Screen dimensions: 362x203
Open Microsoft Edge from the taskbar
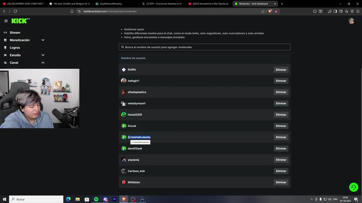(68, 199)
